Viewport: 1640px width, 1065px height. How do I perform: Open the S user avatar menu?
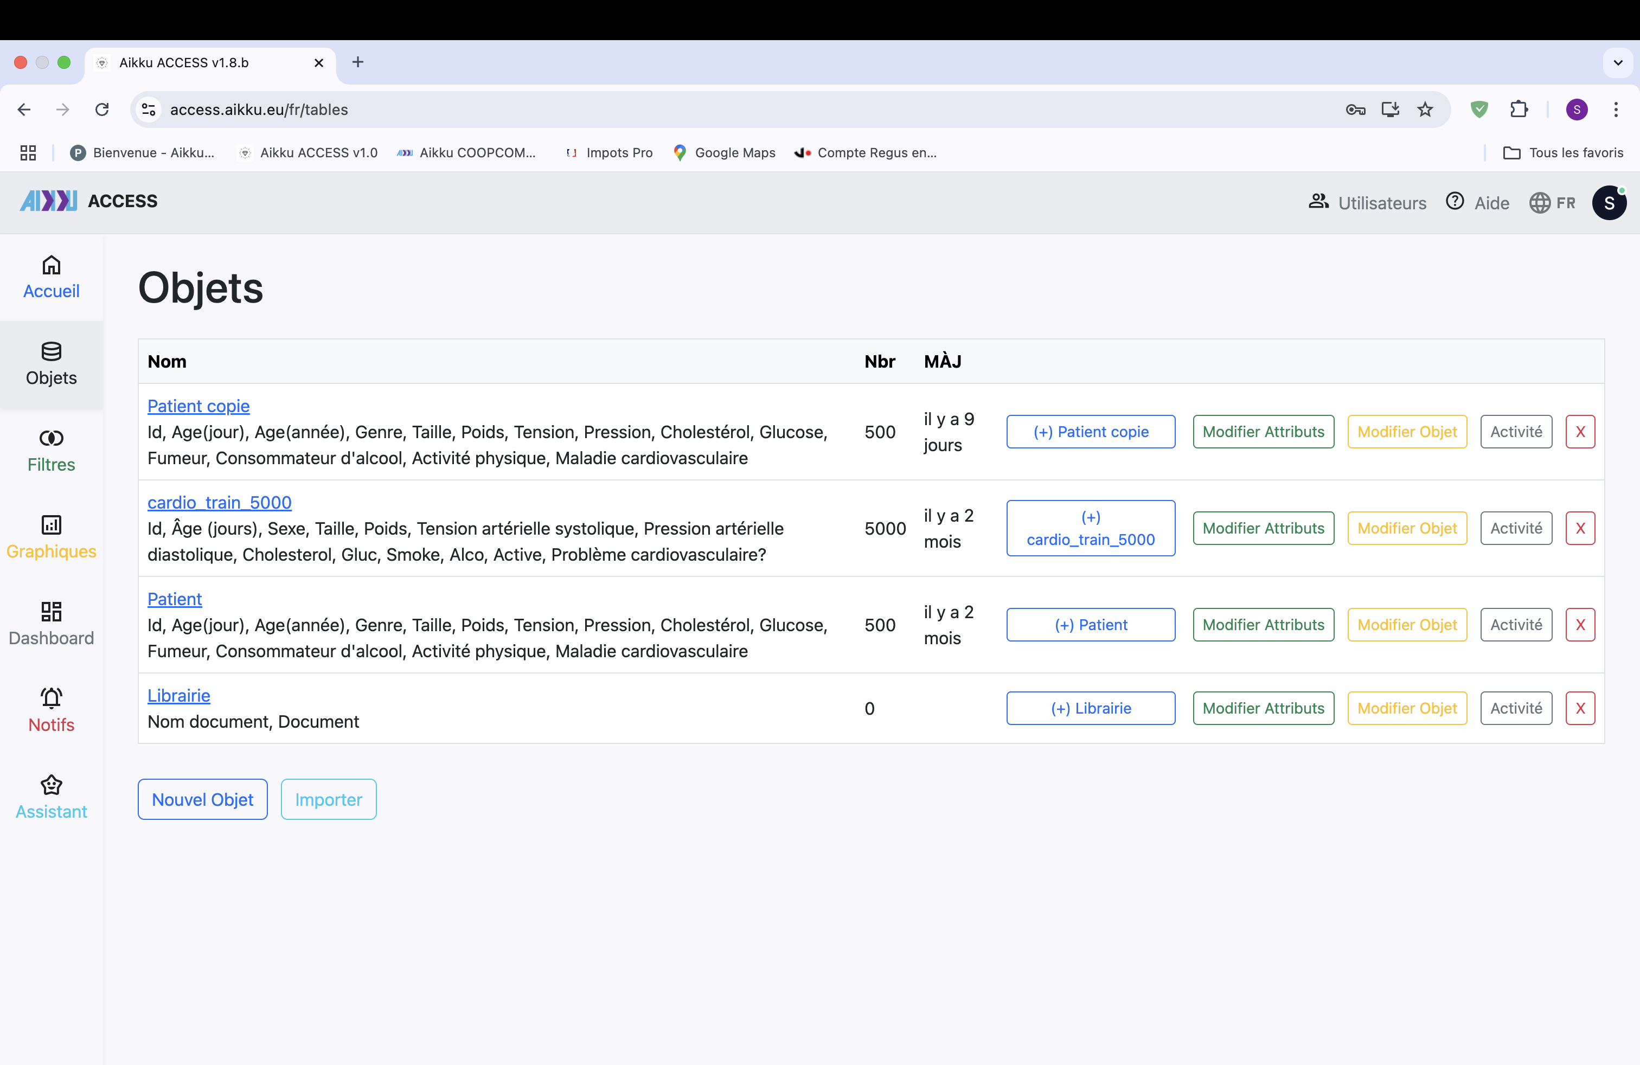[x=1609, y=202]
